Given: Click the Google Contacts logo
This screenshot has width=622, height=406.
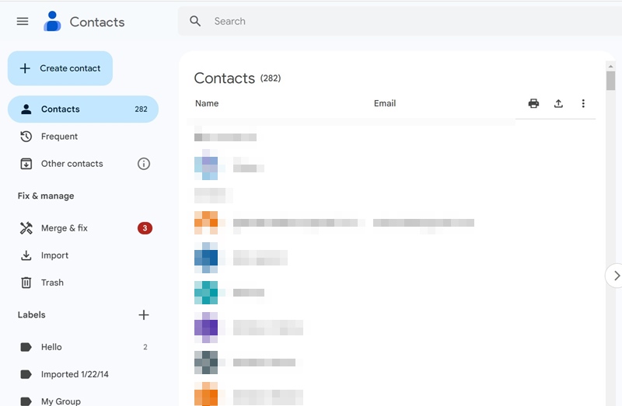Looking at the screenshot, I should [x=52, y=22].
